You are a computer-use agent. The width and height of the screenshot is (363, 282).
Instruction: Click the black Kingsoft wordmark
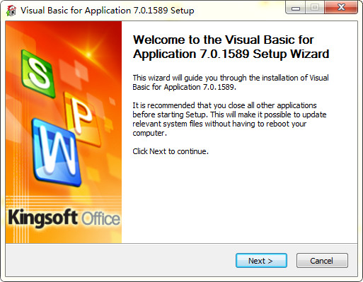pos(43,218)
